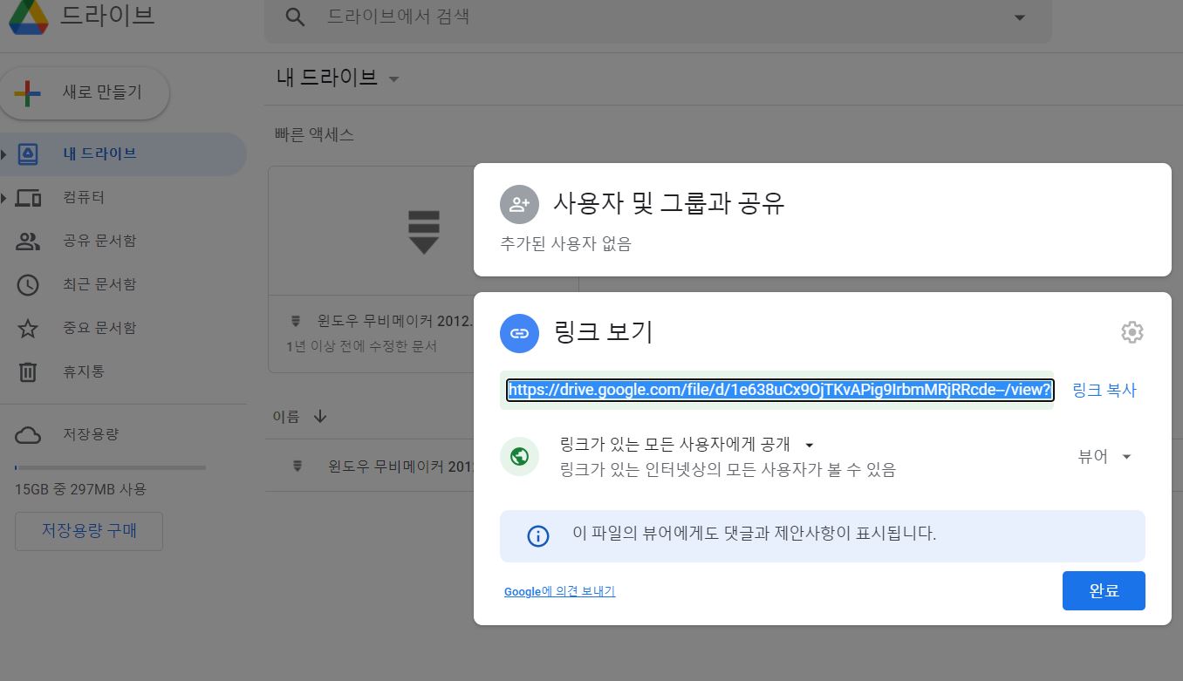The height and width of the screenshot is (681, 1183).
Task: Click the 15GB 중 297MB 사용 text
Action: tap(80, 489)
